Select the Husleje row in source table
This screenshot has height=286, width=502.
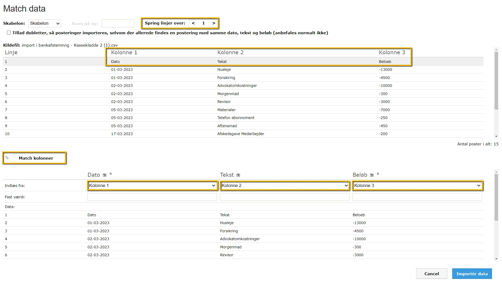pyautogui.click(x=224, y=70)
